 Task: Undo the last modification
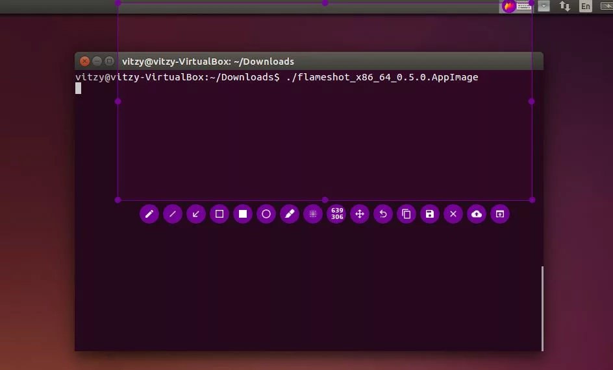click(x=383, y=214)
